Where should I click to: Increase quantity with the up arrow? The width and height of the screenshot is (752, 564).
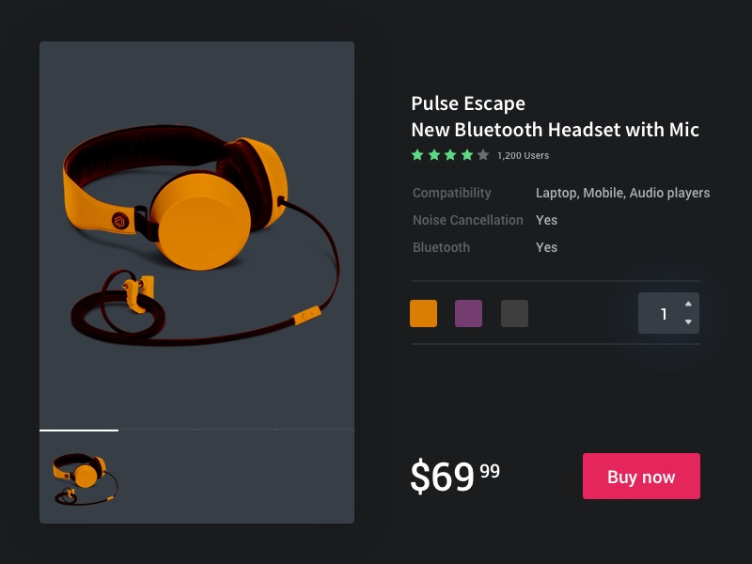pos(688,304)
